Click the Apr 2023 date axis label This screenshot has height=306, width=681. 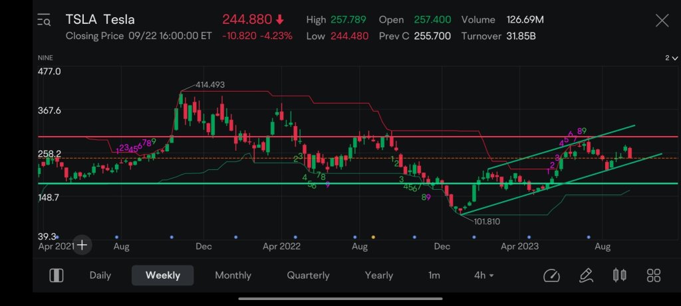point(519,247)
